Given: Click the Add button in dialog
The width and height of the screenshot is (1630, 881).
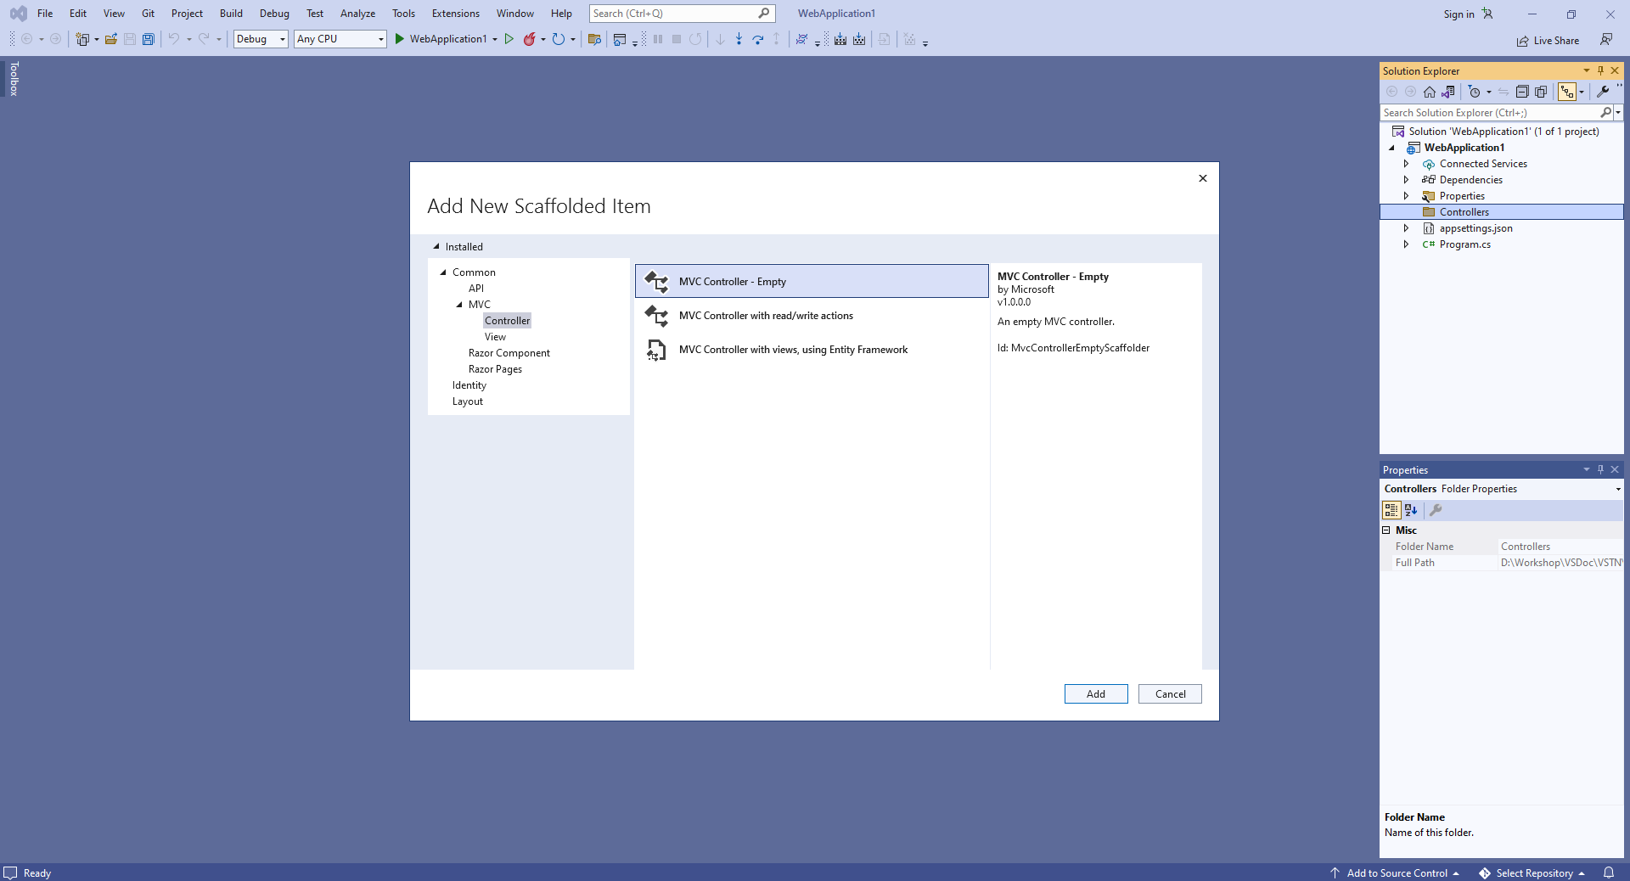Looking at the screenshot, I should coord(1095,694).
